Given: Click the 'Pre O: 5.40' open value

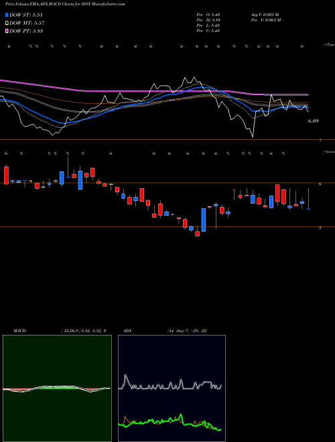Looking at the screenshot, I should pos(208,15).
